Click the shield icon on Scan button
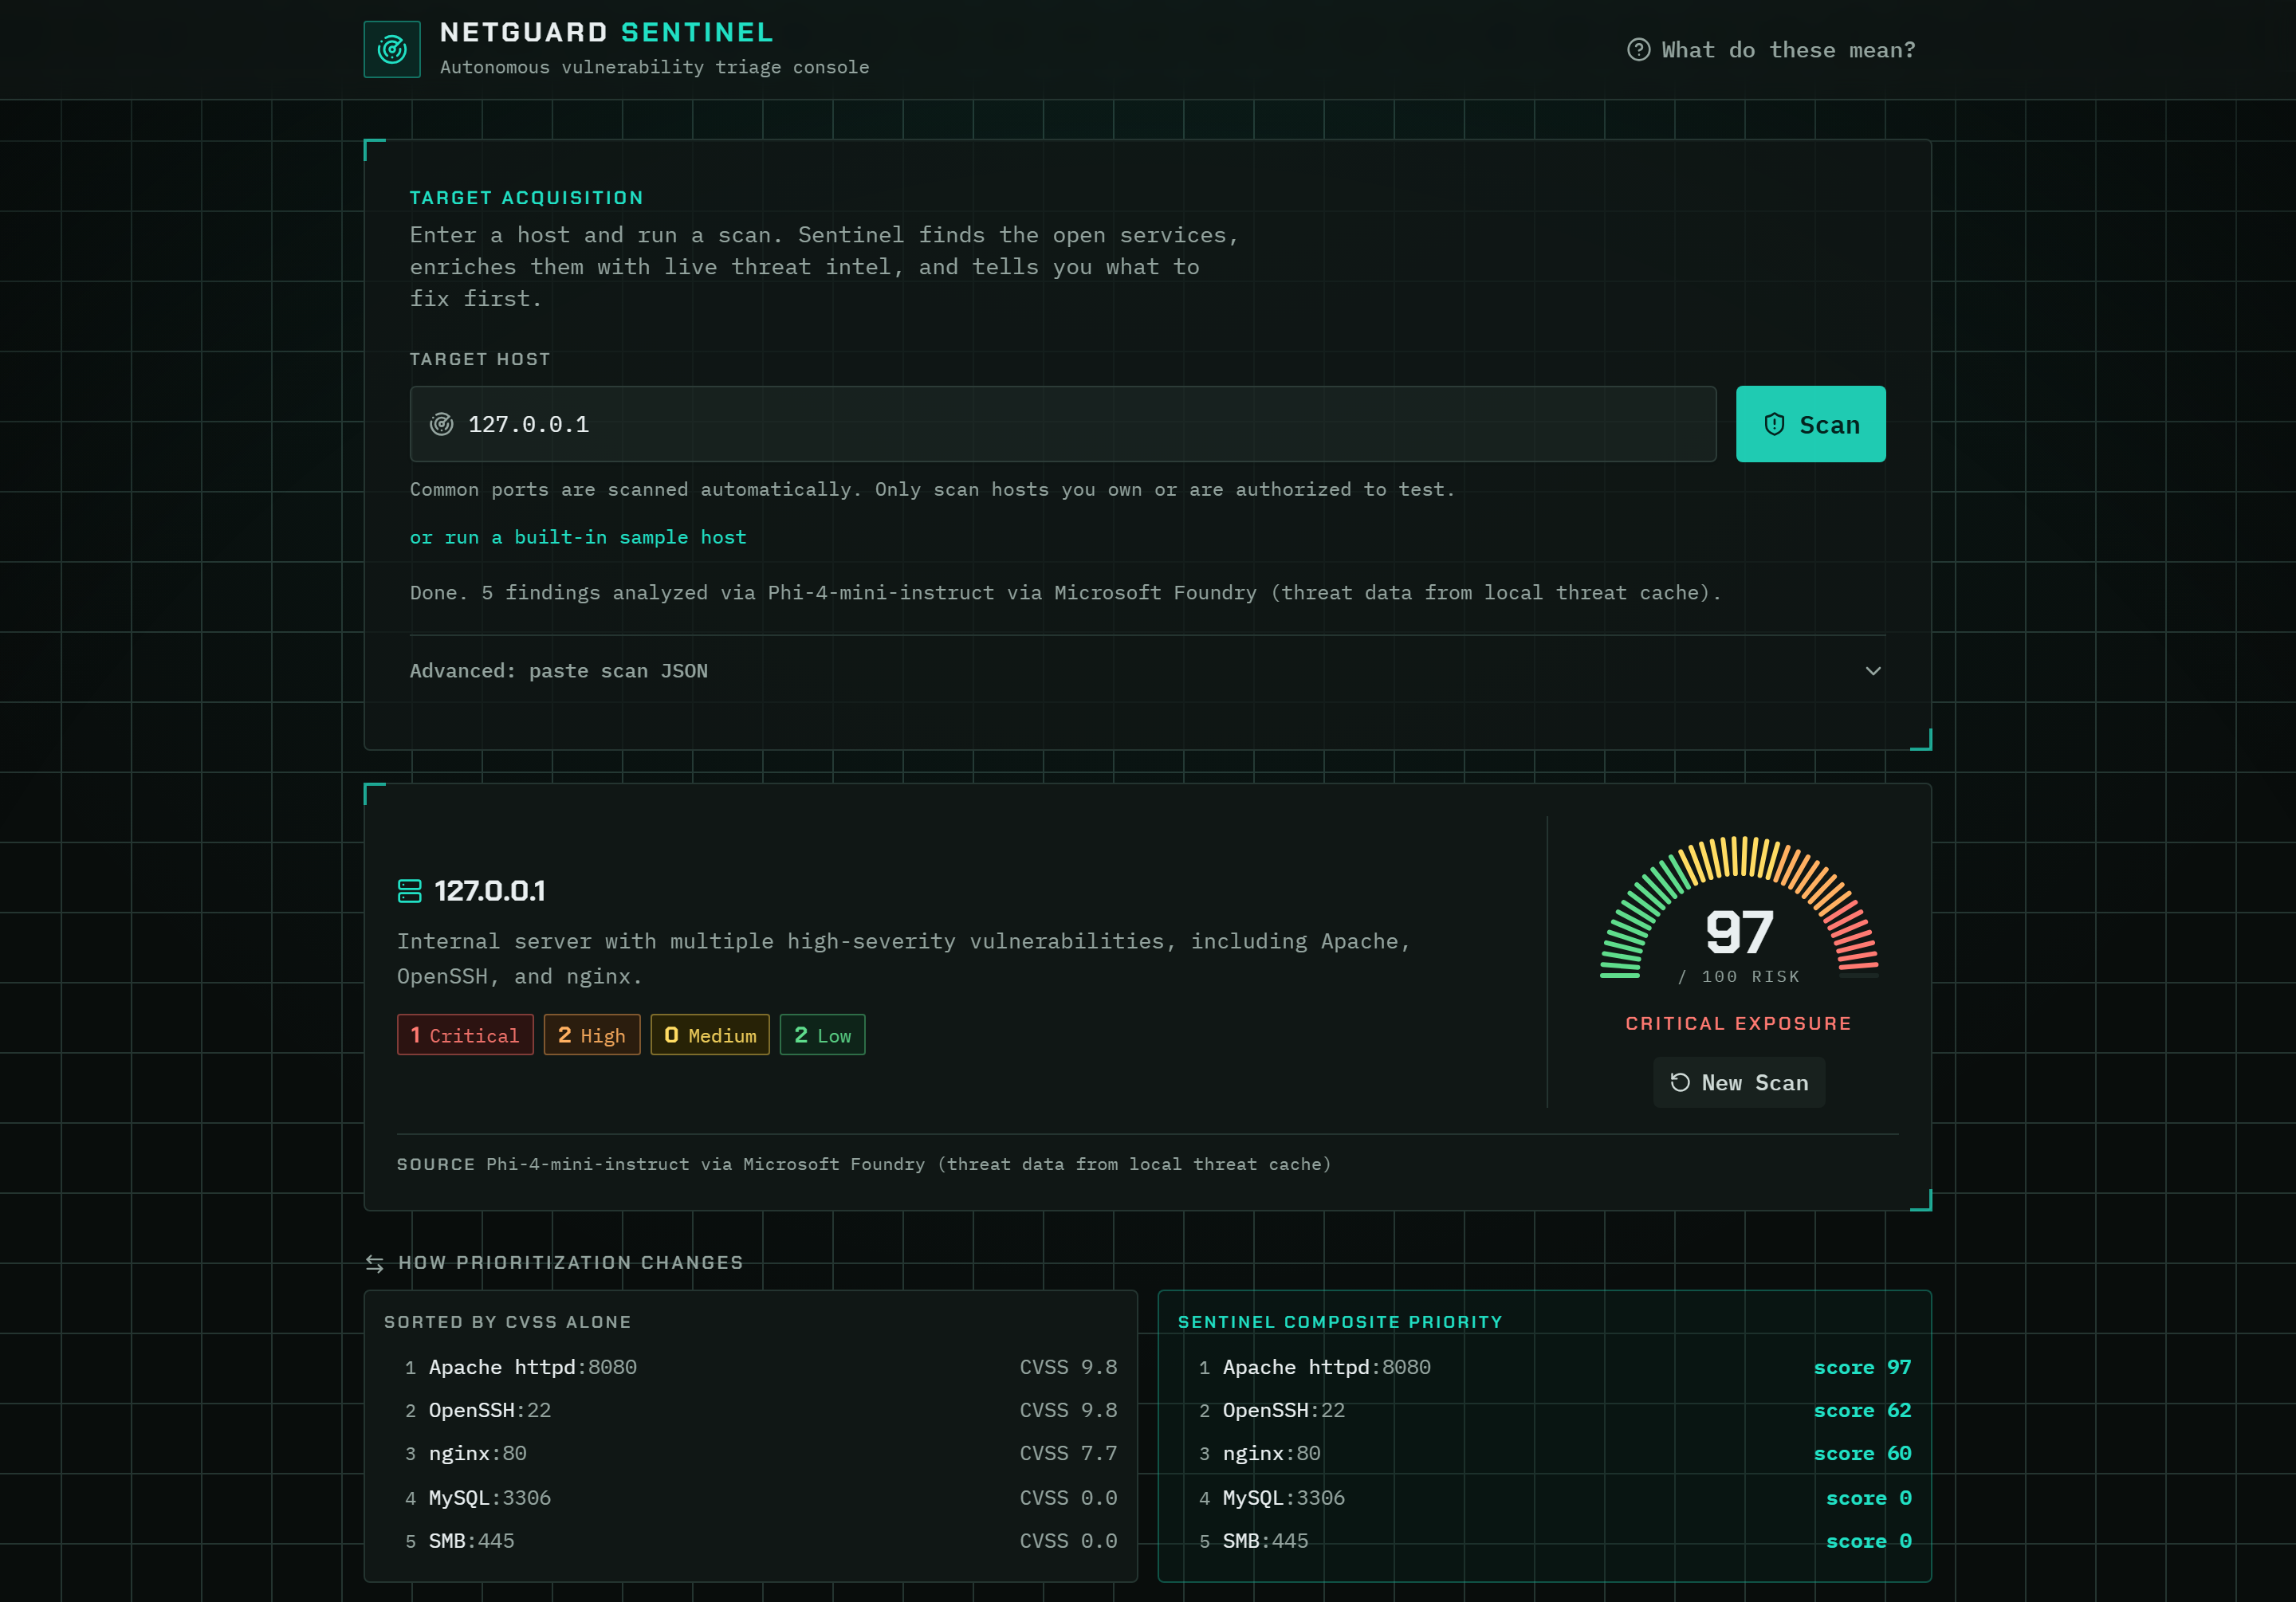2296x1602 pixels. 1774,425
